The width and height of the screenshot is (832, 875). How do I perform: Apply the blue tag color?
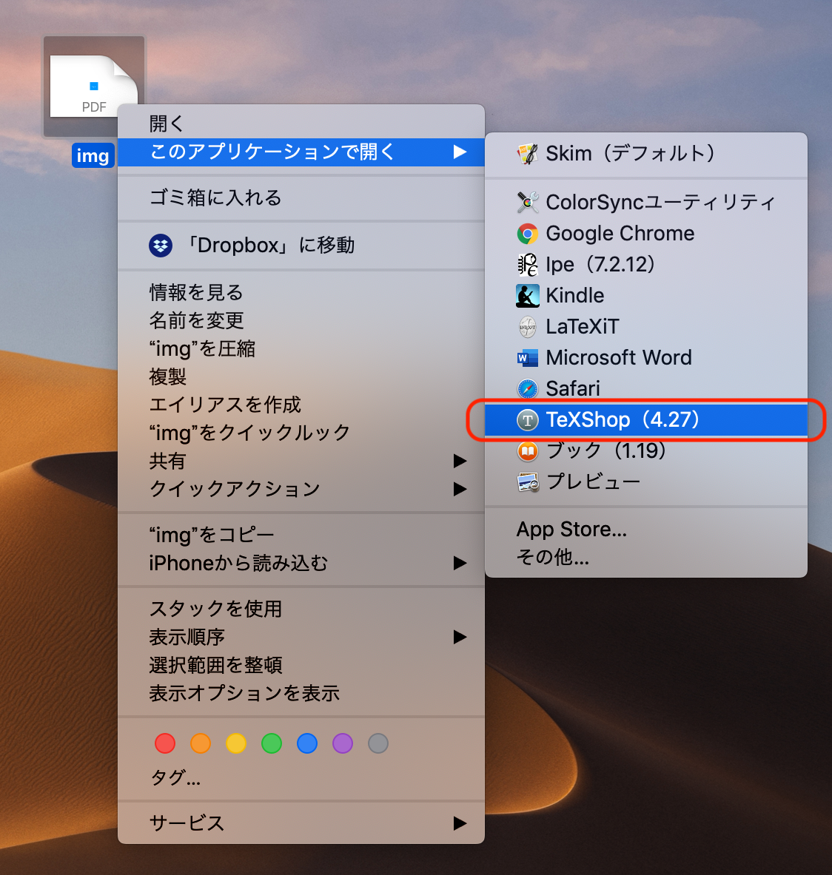[307, 743]
